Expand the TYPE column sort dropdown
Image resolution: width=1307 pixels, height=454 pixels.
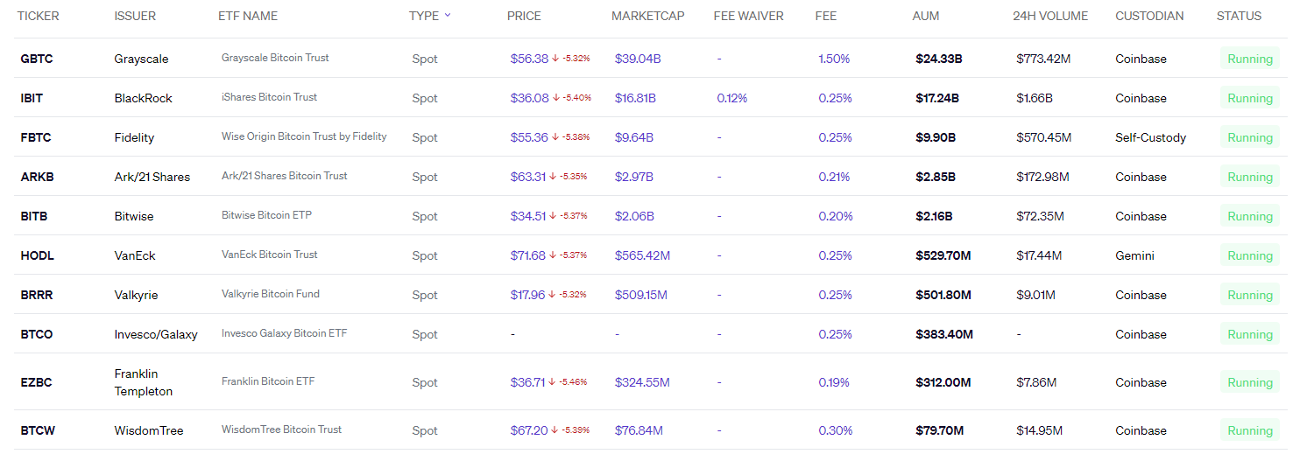[448, 15]
